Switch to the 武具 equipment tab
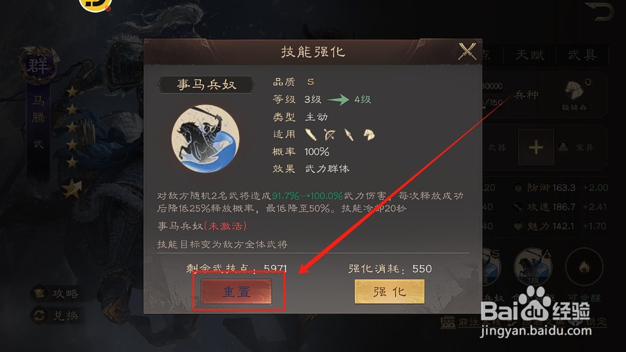This screenshot has height=352, width=626. tap(583, 55)
